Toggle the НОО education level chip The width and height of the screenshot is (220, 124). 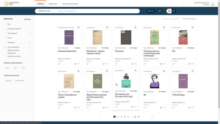coord(7,68)
